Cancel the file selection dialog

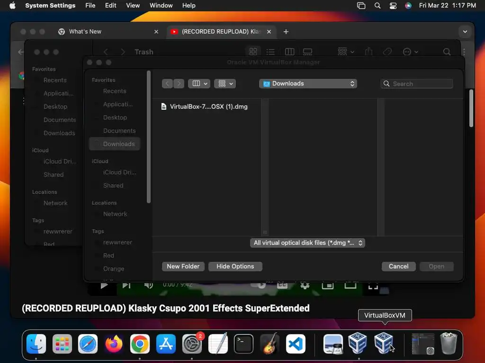398,267
